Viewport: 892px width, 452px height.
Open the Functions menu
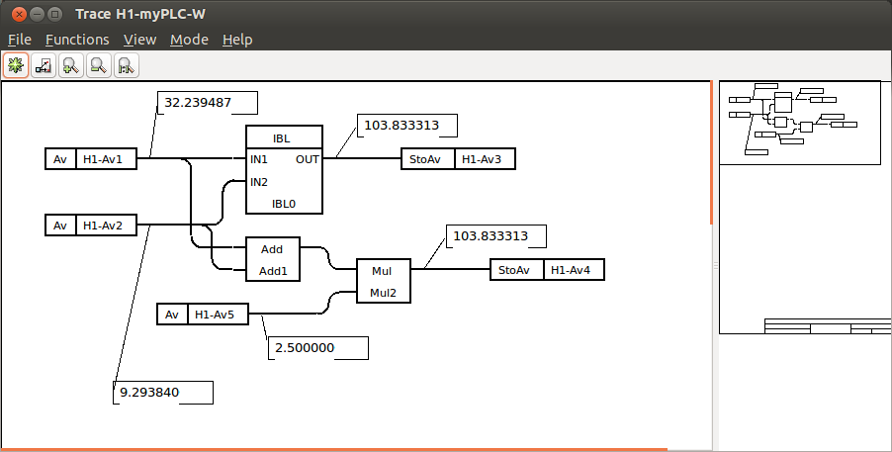pos(77,40)
